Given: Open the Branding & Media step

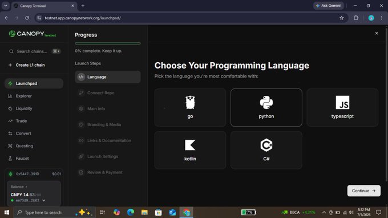Looking at the screenshot, I should coord(108,124).
